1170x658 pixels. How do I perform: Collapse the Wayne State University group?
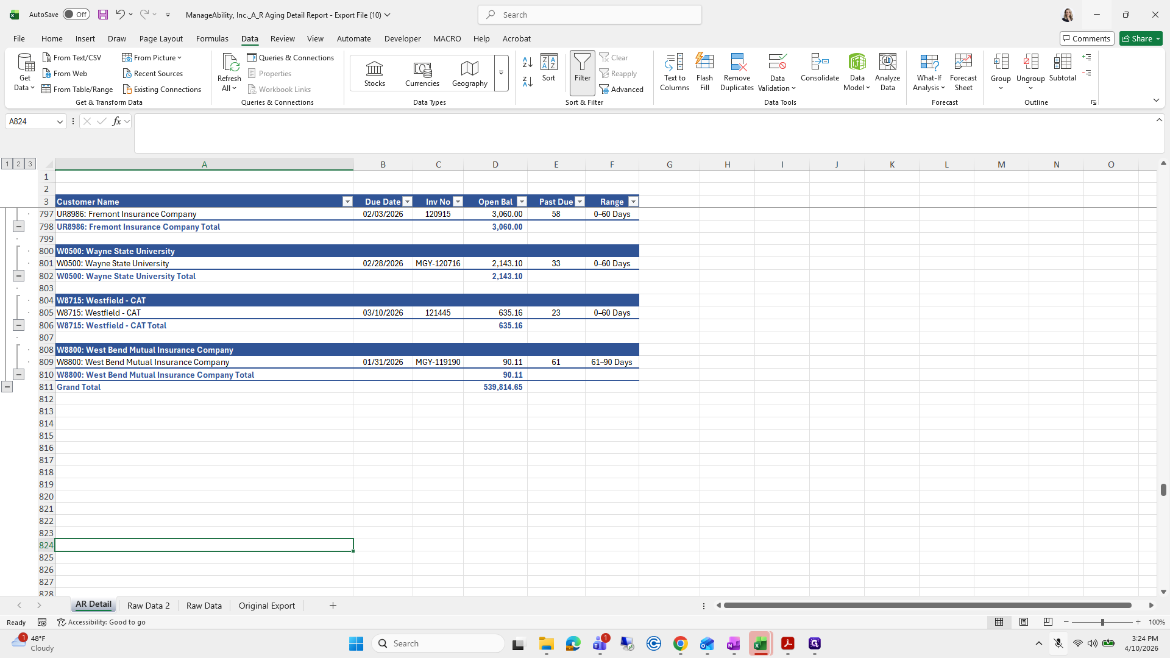coord(18,276)
